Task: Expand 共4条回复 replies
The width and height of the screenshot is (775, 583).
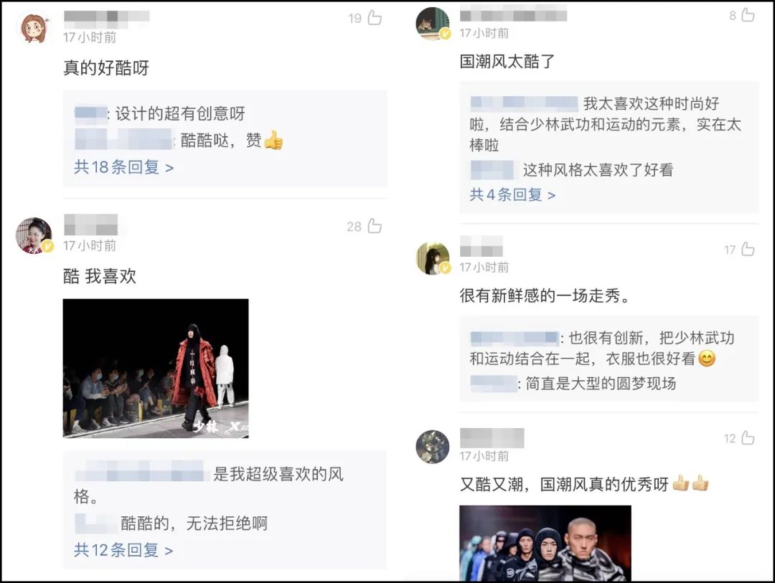Action: pos(512,194)
